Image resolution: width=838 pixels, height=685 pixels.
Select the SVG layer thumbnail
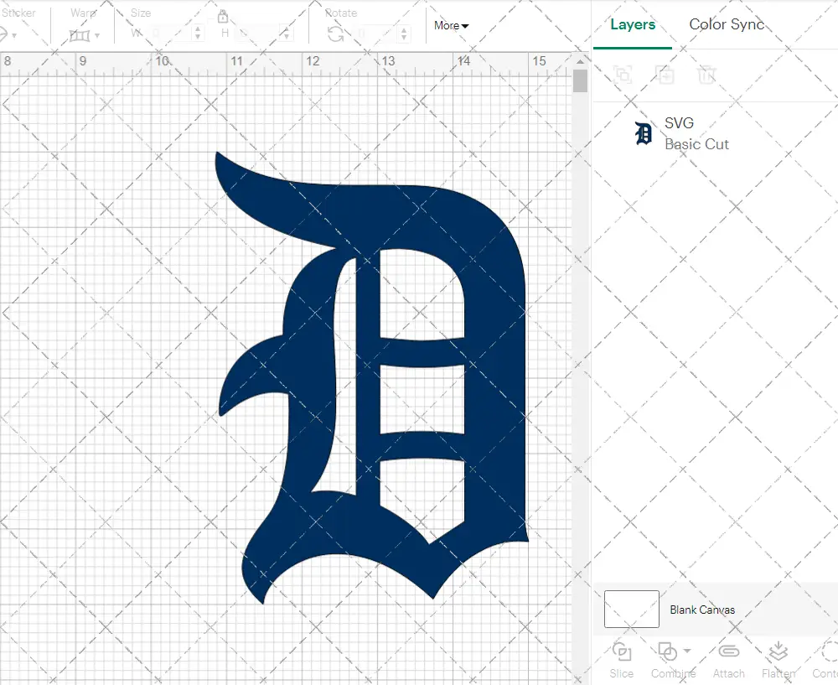pos(644,133)
